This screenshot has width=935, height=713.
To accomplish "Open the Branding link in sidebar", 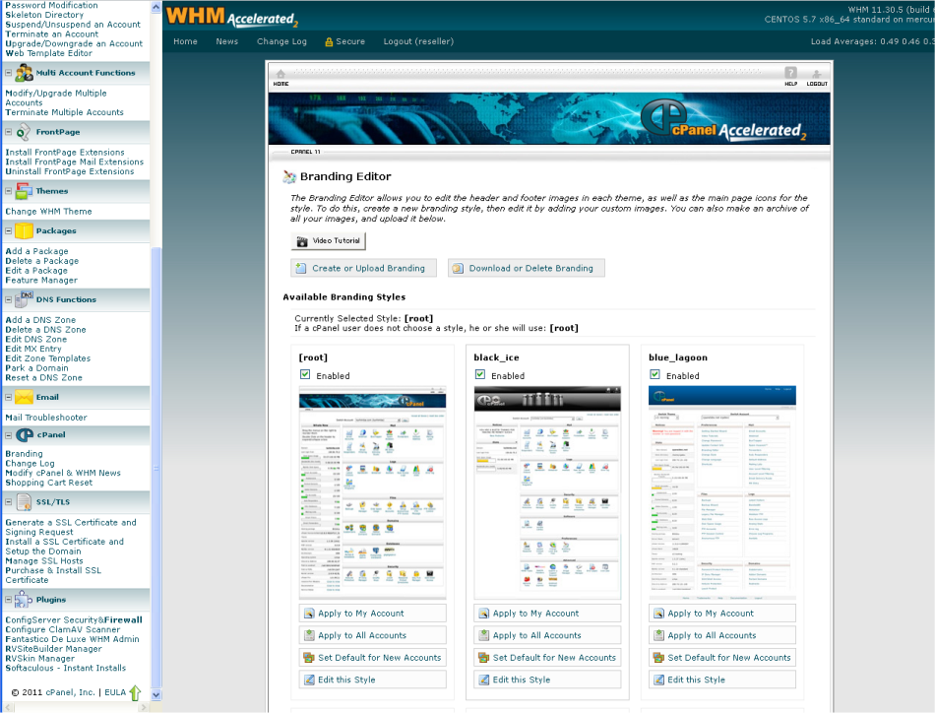I will pos(24,454).
